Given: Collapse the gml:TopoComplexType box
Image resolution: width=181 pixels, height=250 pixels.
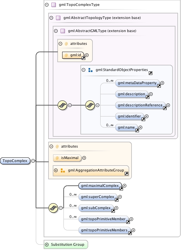Looking at the screenshot, I should tap(47, 5).
